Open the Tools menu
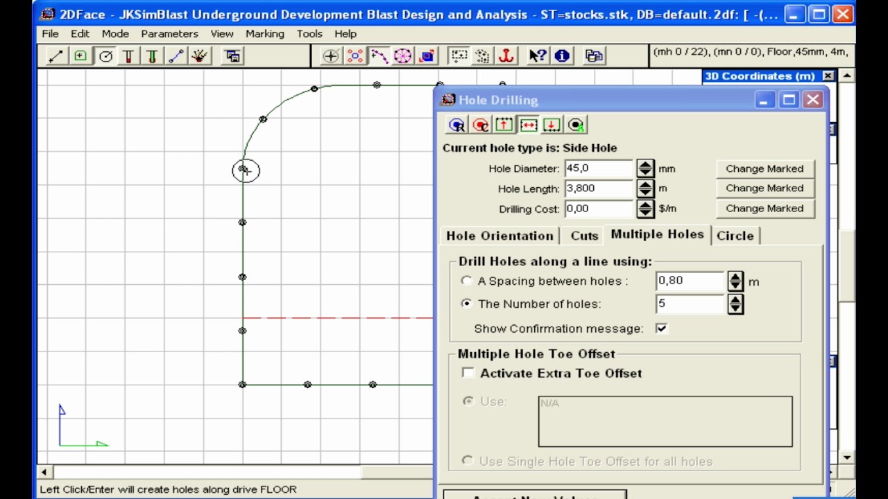The height and width of the screenshot is (499, 888). pyautogui.click(x=309, y=33)
